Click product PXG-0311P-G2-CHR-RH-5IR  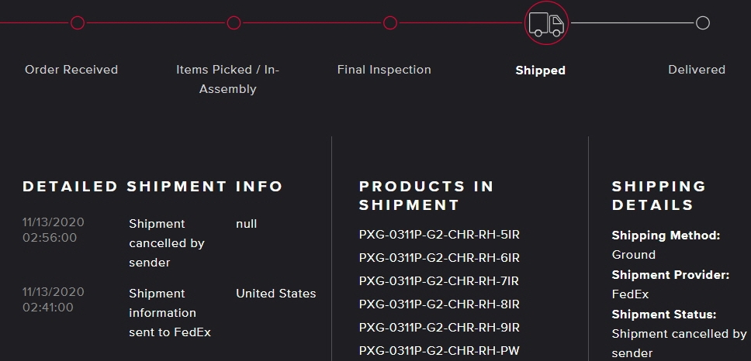[x=439, y=235]
